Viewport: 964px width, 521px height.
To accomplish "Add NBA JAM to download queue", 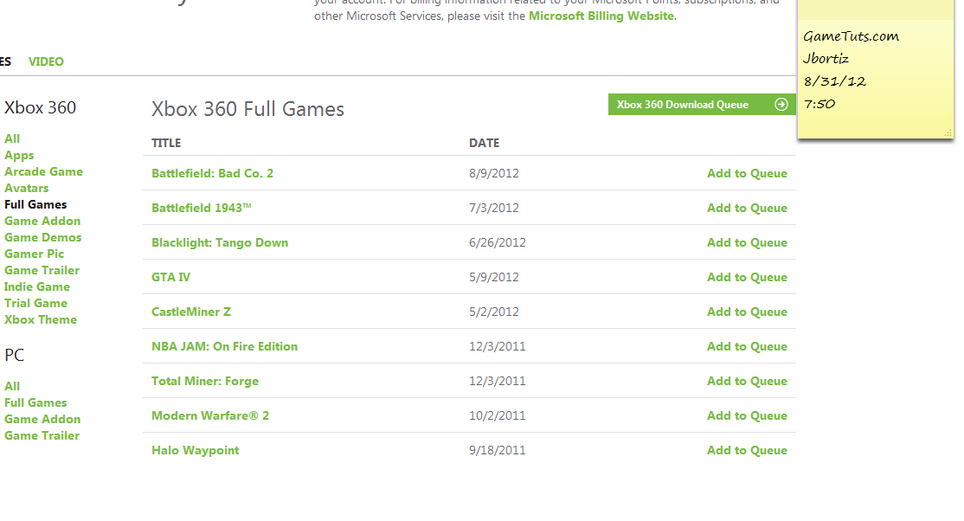I will [x=747, y=346].
